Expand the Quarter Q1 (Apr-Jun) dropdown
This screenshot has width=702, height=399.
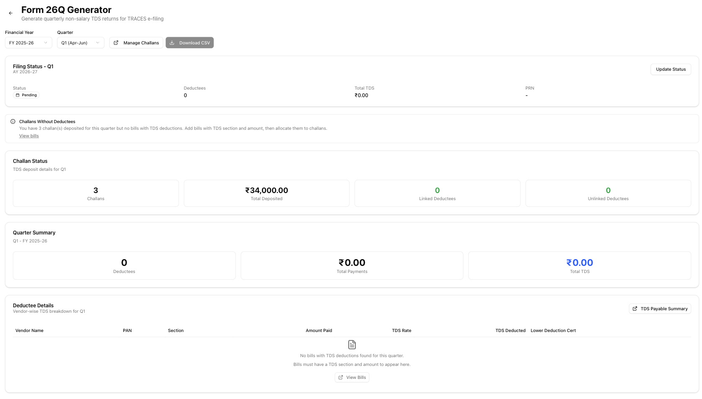coord(80,43)
